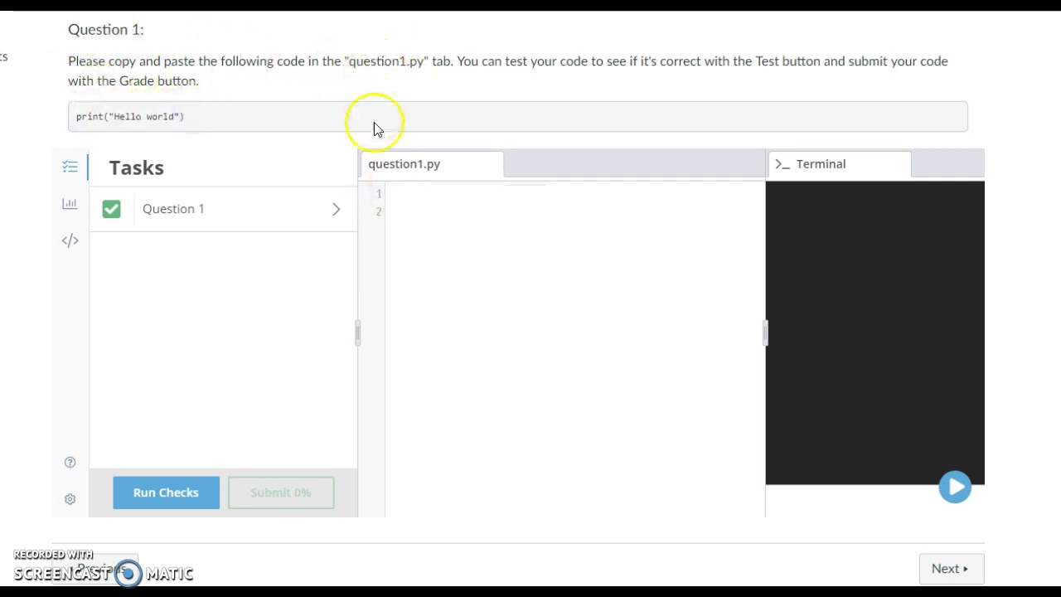1061x597 pixels.
Task: Click the Tasks panel heading
Action: point(137,167)
